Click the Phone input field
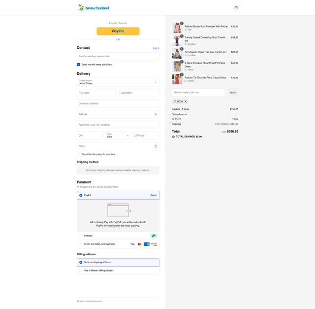 coord(118,146)
